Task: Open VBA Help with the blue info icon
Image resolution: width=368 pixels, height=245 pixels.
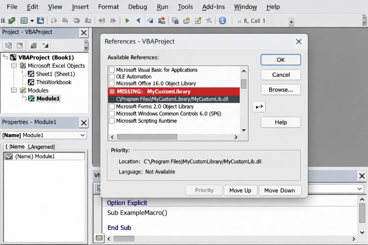Action: tap(222, 20)
